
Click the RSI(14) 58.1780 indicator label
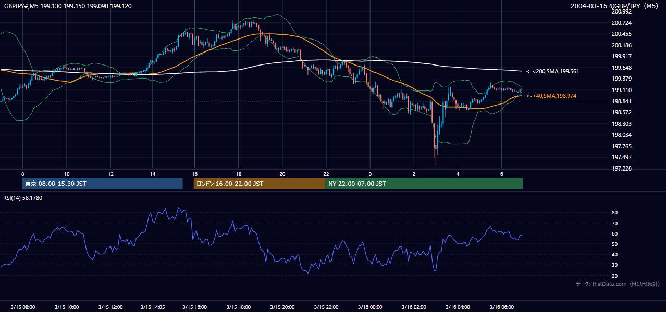pos(23,198)
